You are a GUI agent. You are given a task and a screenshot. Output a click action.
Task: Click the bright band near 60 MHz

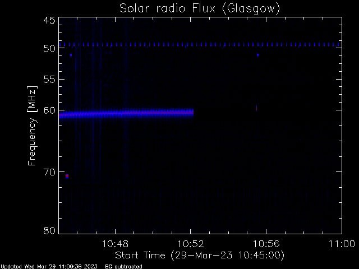[x=126, y=113]
